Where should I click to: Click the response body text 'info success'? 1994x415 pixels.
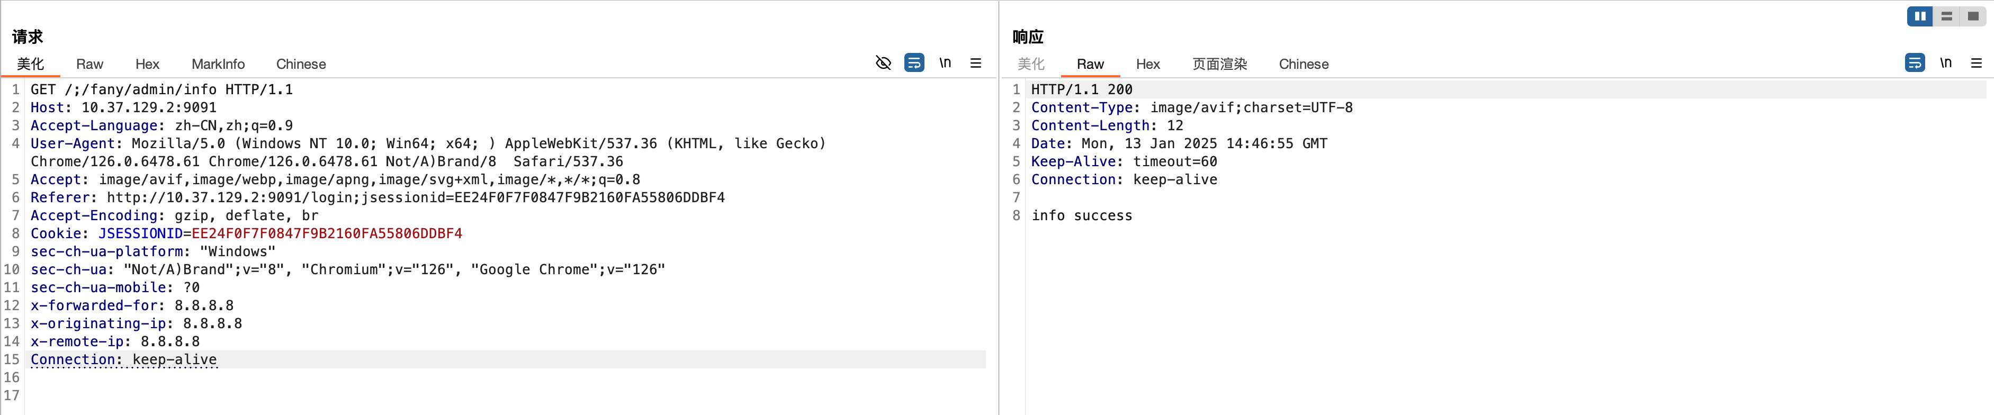coord(1081,216)
